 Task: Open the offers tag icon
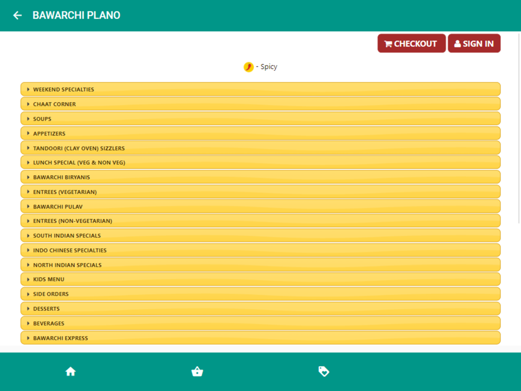[324, 371]
